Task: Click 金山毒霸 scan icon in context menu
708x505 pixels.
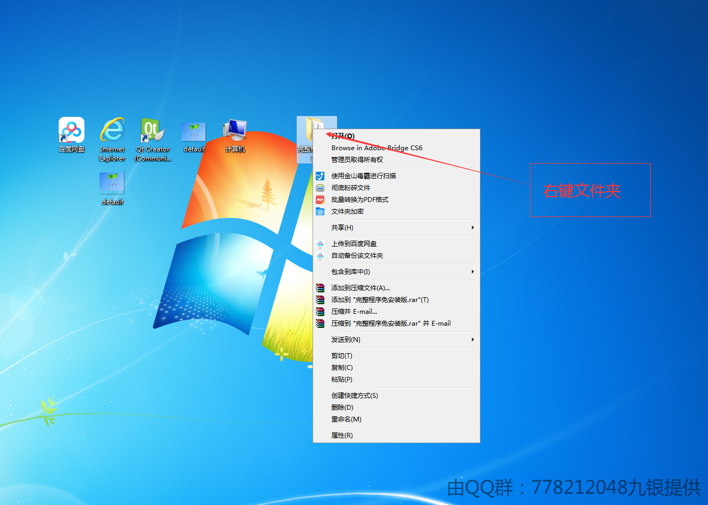Action: pyautogui.click(x=320, y=176)
